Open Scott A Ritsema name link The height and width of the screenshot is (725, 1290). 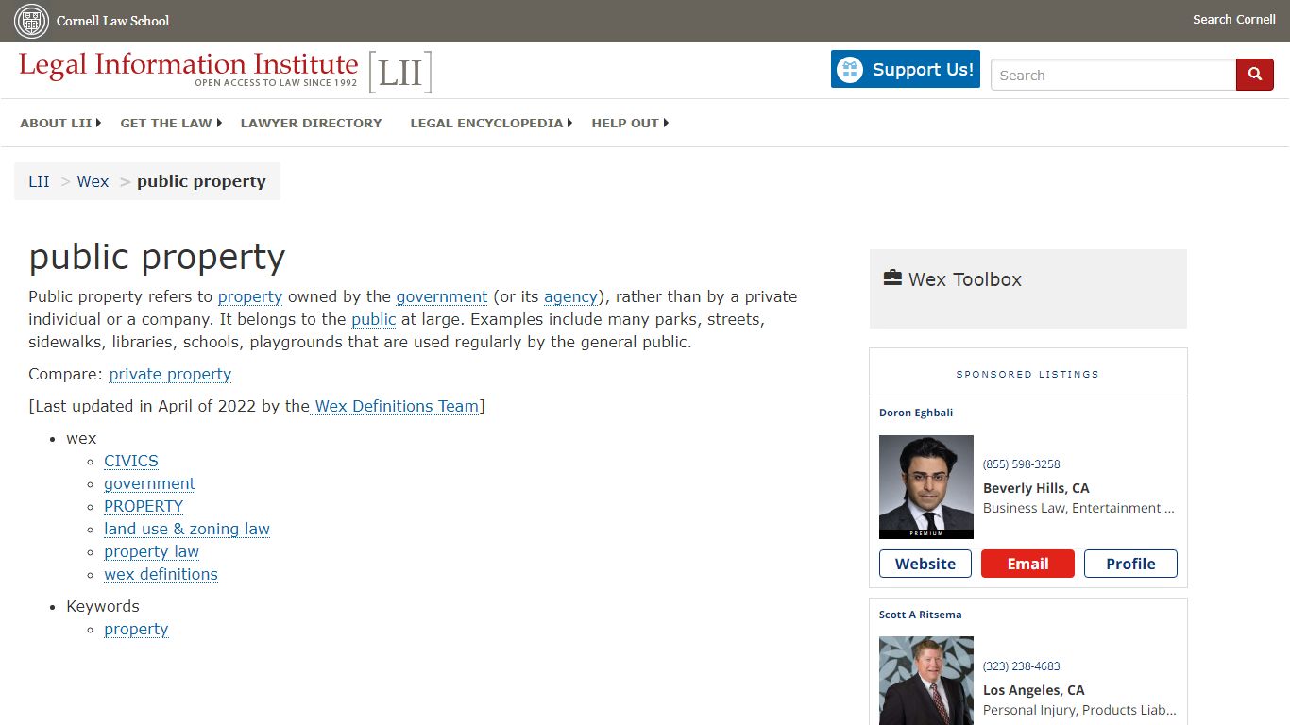click(921, 615)
